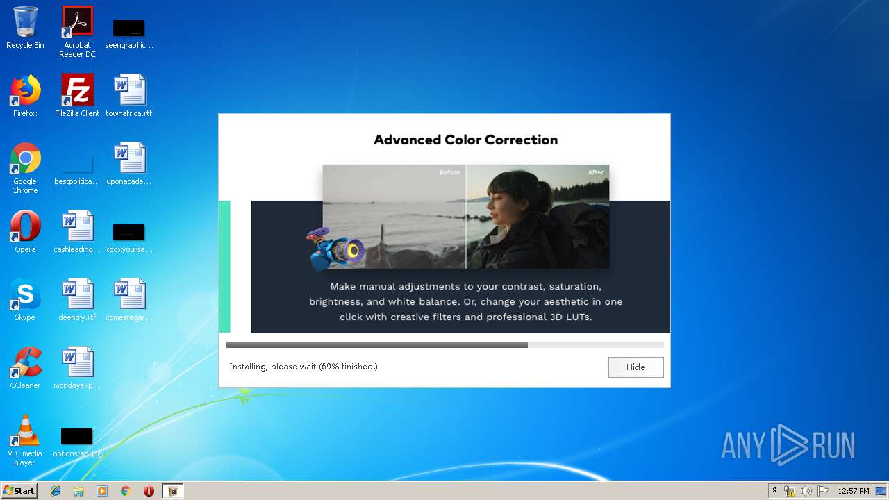Open the network tray icon

(x=790, y=491)
